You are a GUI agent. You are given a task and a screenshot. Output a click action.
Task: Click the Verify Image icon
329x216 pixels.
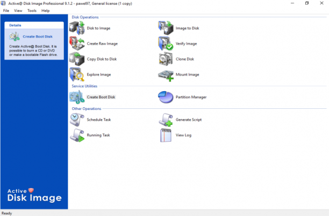click(x=166, y=43)
